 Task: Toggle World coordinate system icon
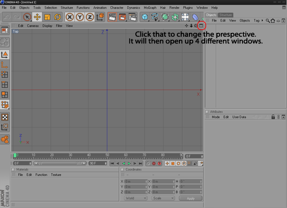[100, 17]
